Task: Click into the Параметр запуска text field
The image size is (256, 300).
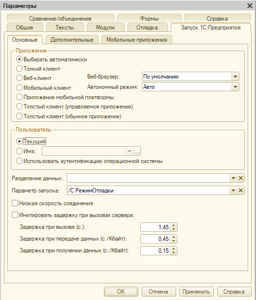Action: coord(148,191)
